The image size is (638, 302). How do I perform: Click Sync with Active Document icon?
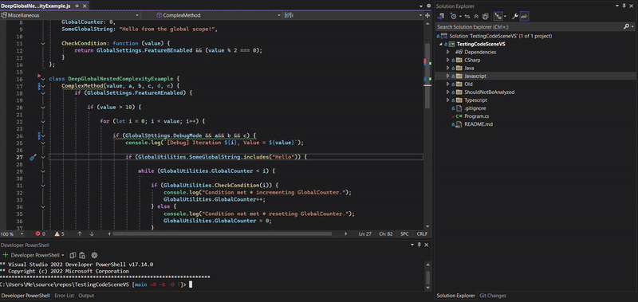tap(467, 17)
